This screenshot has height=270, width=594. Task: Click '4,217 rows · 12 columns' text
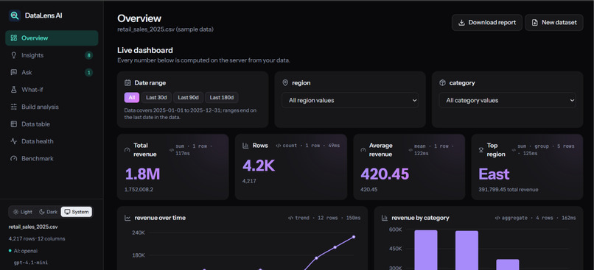tap(37, 238)
